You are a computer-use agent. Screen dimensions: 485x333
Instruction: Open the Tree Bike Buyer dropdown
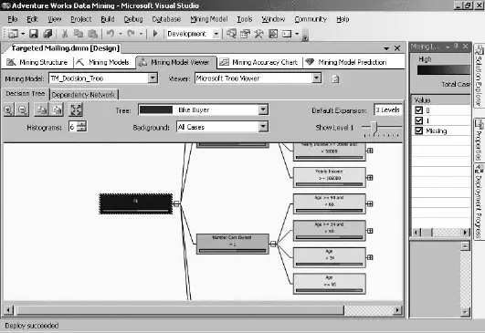click(263, 109)
